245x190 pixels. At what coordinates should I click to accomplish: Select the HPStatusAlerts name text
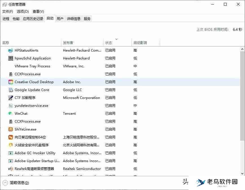point(27,50)
